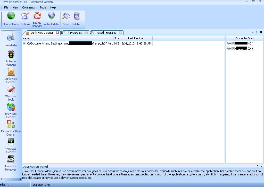
Task: Disable scanning of drive C:
Action: 233,43
